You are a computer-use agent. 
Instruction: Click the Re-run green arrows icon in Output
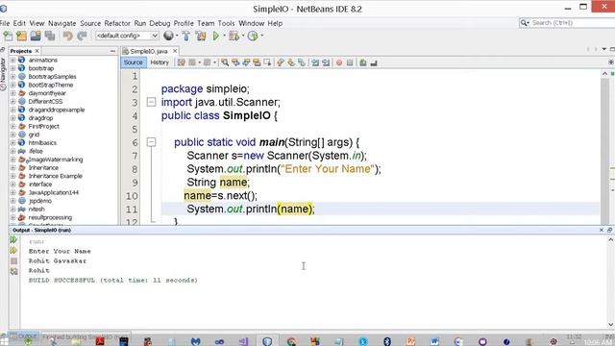click(13, 239)
